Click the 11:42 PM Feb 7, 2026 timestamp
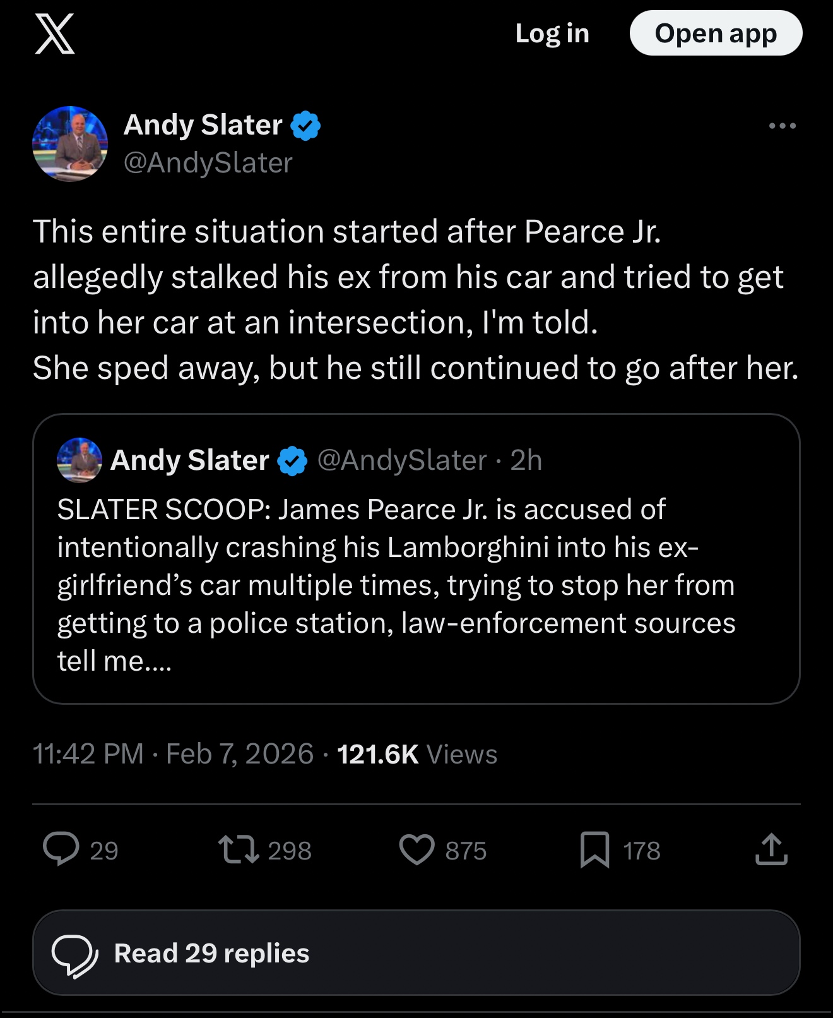This screenshot has height=1018, width=833. click(x=173, y=754)
